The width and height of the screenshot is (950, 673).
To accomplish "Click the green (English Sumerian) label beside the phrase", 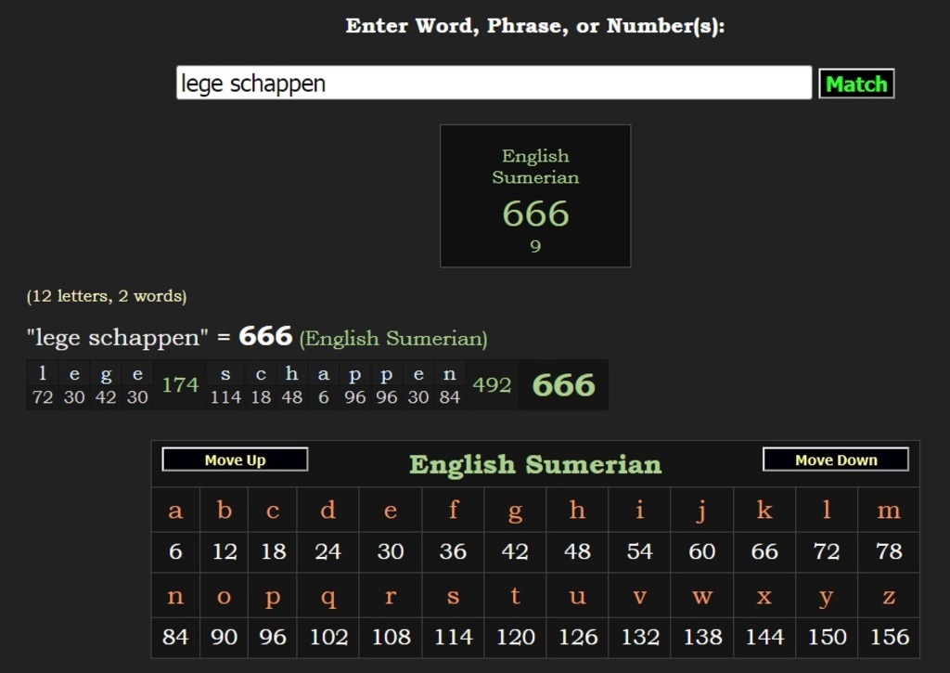I will tap(393, 339).
